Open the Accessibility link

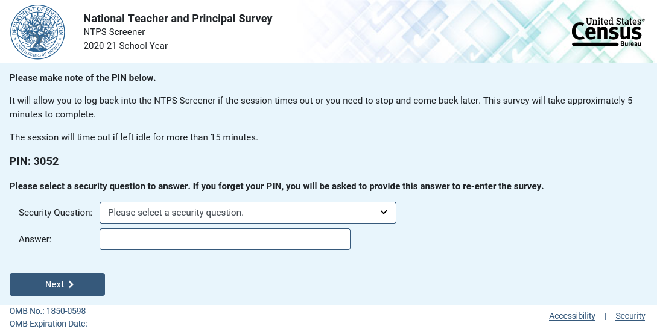coord(572,316)
